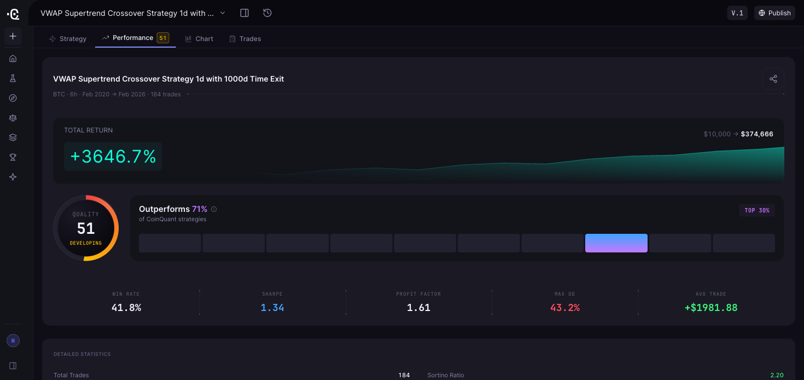Screen dimensions: 804x380
Task: Click the Profit Factor 1.61 value
Action: (x=418, y=308)
